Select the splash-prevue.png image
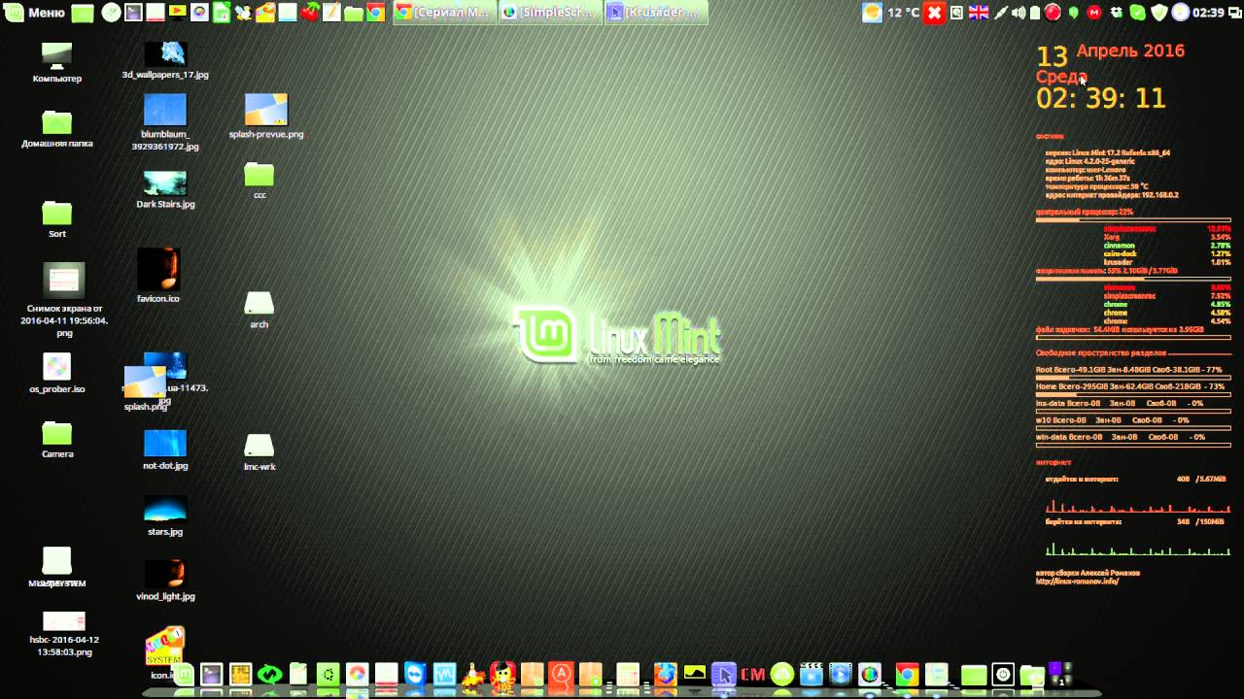Image resolution: width=1244 pixels, height=699 pixels. tap(266, 116)
